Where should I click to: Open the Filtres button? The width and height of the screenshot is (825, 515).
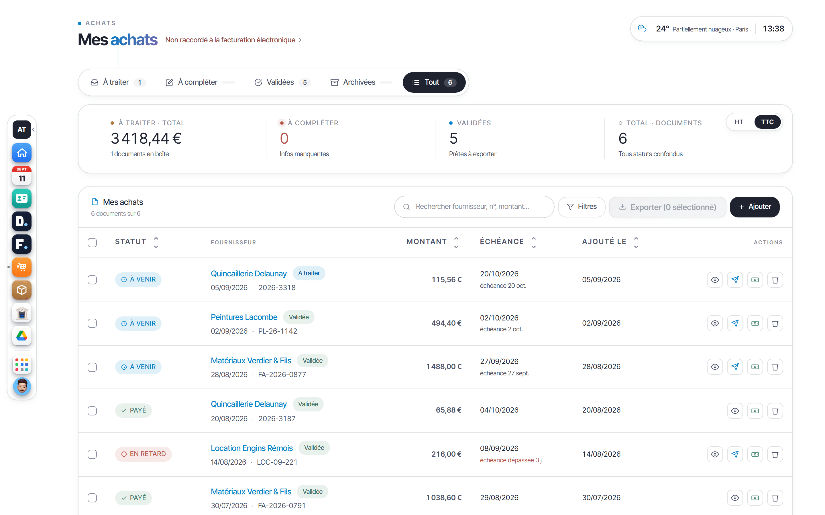click(581, 207)
